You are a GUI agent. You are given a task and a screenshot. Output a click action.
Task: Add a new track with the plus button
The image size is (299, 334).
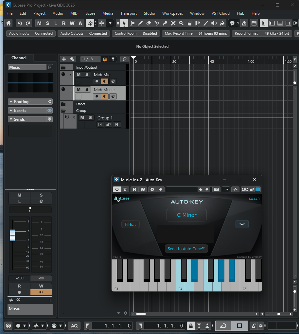64,59
